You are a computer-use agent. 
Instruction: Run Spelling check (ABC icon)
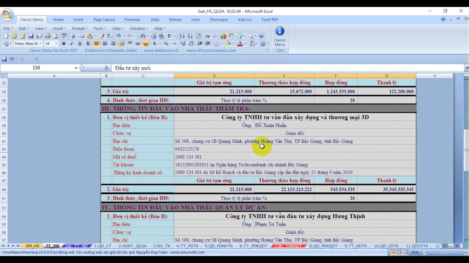[64, 36]
